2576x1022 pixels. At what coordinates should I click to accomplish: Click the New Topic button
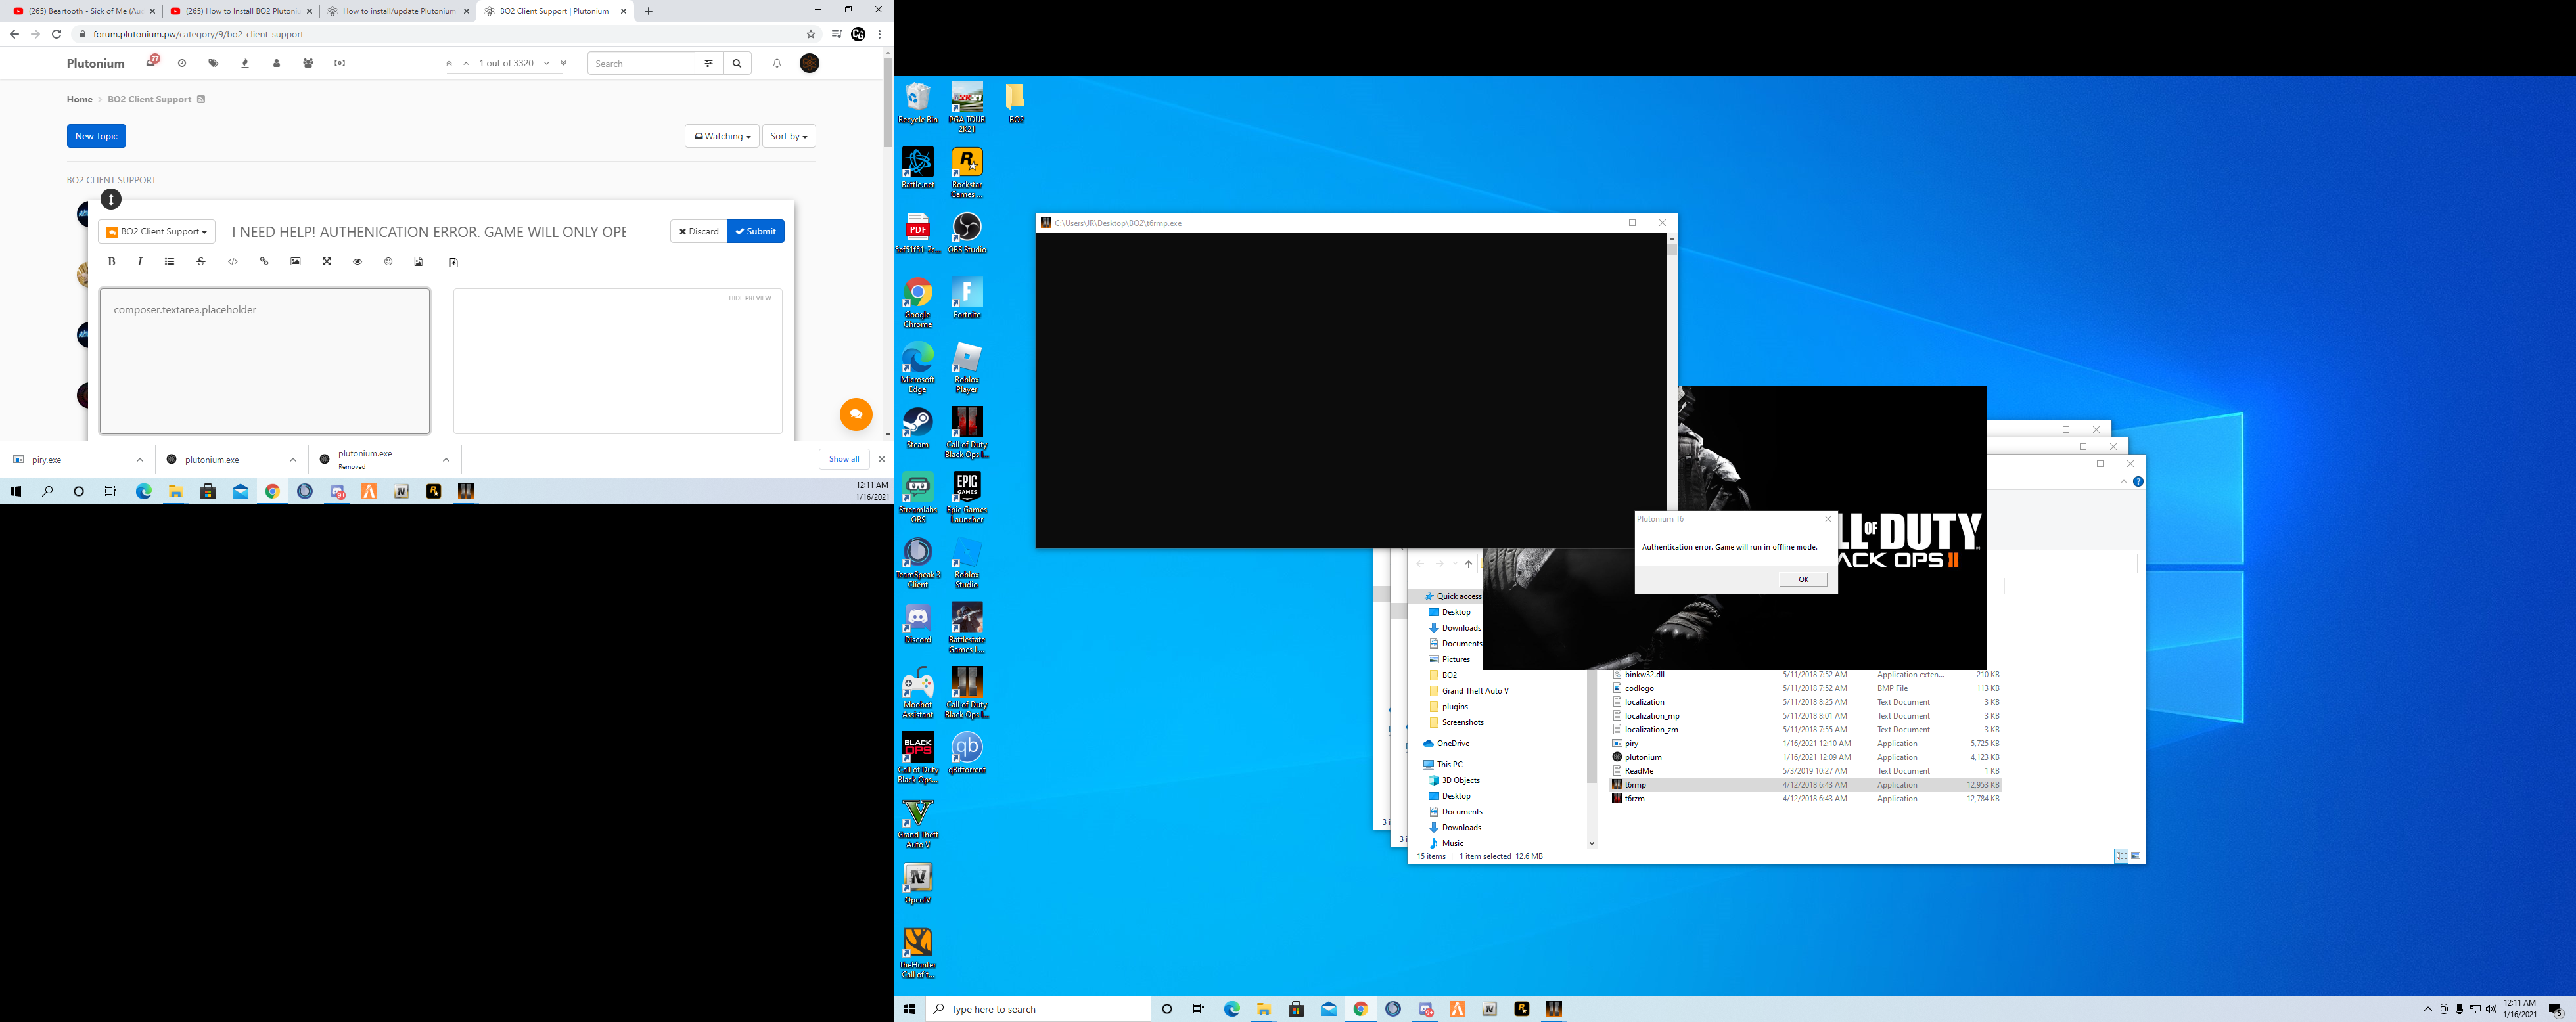coord(96,136)
